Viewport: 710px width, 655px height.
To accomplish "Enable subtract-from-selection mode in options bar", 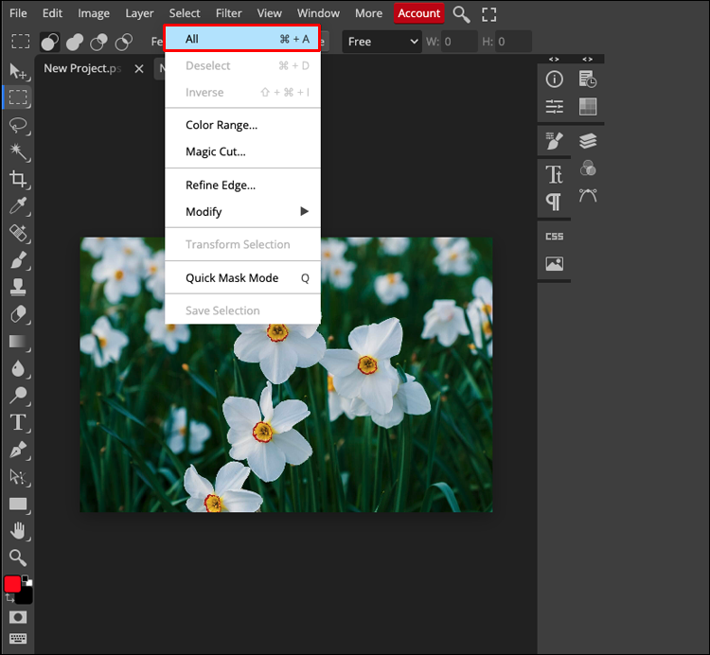I will (98, 42).
